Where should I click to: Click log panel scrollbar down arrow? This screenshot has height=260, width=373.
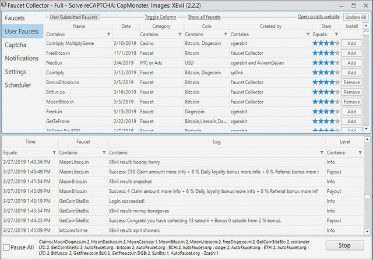(x=367, y=231)
